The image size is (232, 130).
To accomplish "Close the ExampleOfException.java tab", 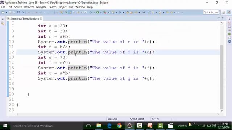I will click(x=41, y=18).
